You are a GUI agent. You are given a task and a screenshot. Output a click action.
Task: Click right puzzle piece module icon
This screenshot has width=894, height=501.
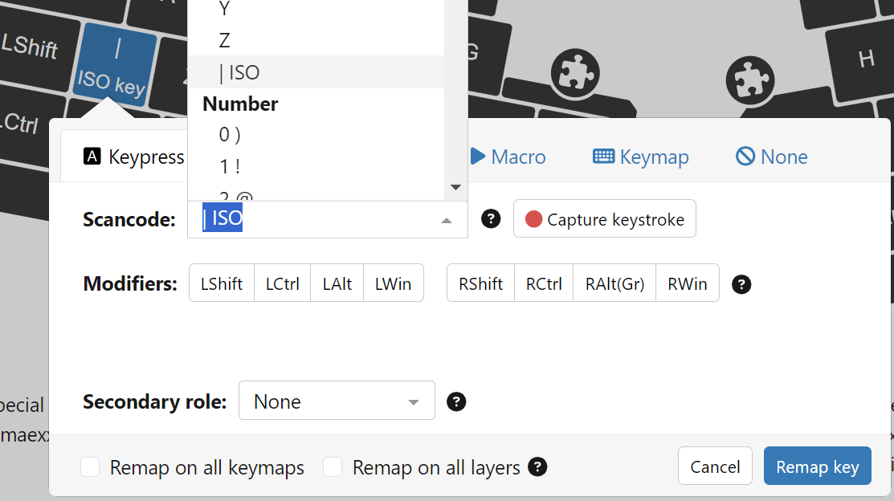pyautogui.click(x=749, y=79)
